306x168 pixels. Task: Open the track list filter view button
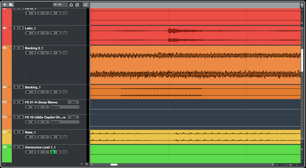coord(77,4)
